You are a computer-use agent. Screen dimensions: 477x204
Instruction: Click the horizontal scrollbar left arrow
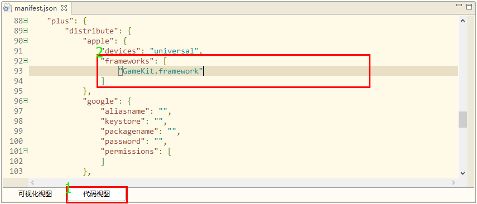(x=32, y=183)
